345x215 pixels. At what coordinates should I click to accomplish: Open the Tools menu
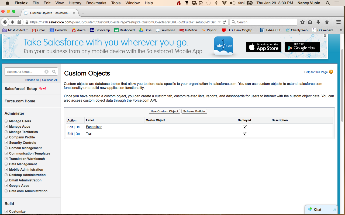[x=116, y=3]
